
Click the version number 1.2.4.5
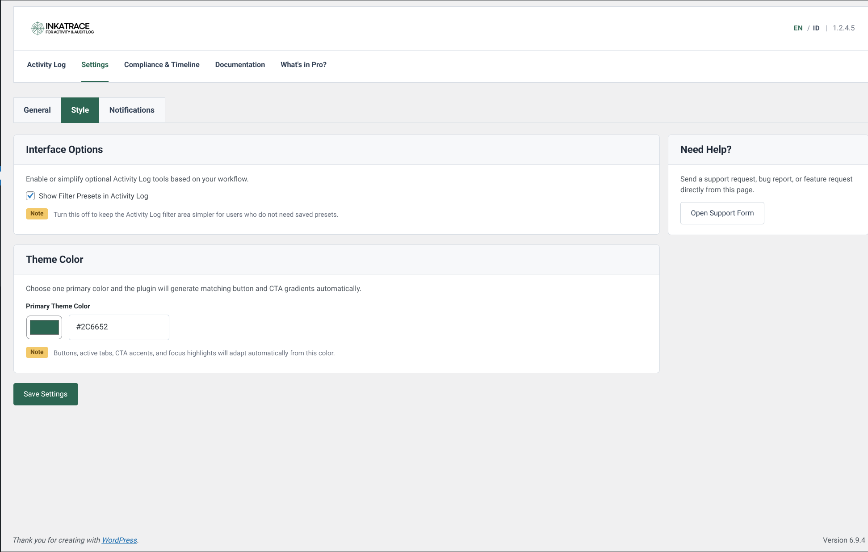click(843, 28)
